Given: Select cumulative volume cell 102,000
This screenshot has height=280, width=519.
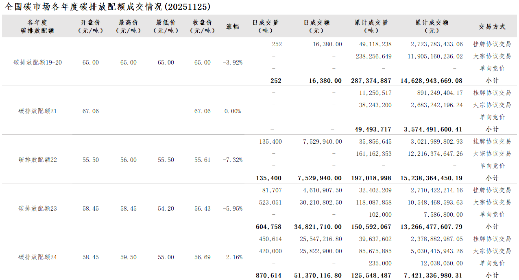Looking at the screenshot, I should (x=380, y=215).
